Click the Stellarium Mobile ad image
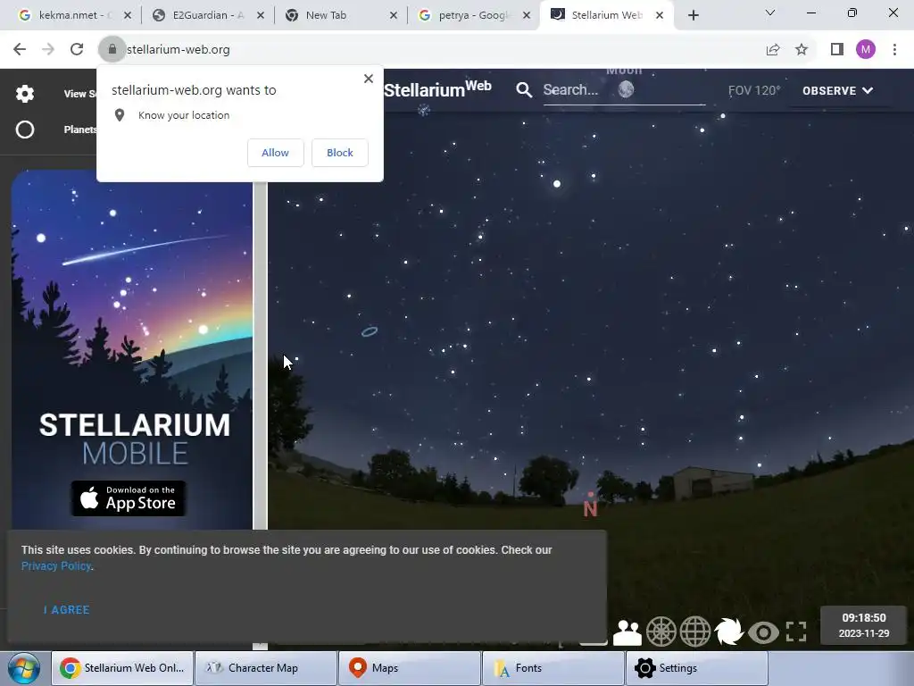 click(132, 350)
